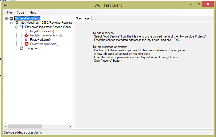This screenshot has width=216, height=137.
Task: Select the RegisterReviewerAsync() operation
Action: pos(46,35)
